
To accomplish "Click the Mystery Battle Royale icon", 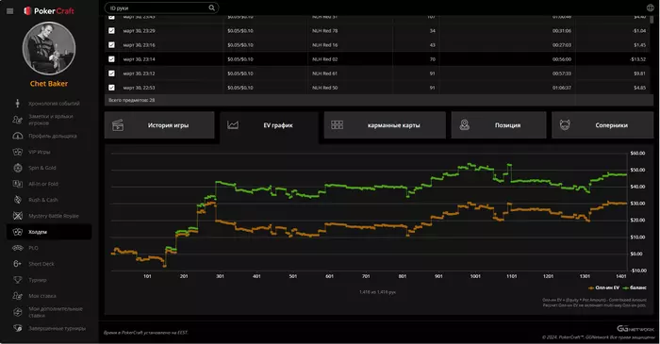I will [17, 216].
